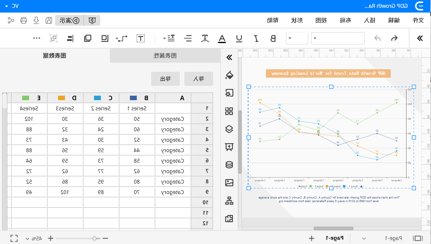Viewport: 431px width, 244px height.
Task: Select the text box (T) tool
Action: 141,38
